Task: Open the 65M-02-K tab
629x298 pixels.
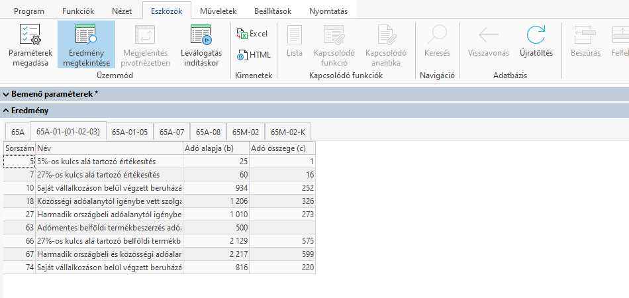Action: click(288, 132)
